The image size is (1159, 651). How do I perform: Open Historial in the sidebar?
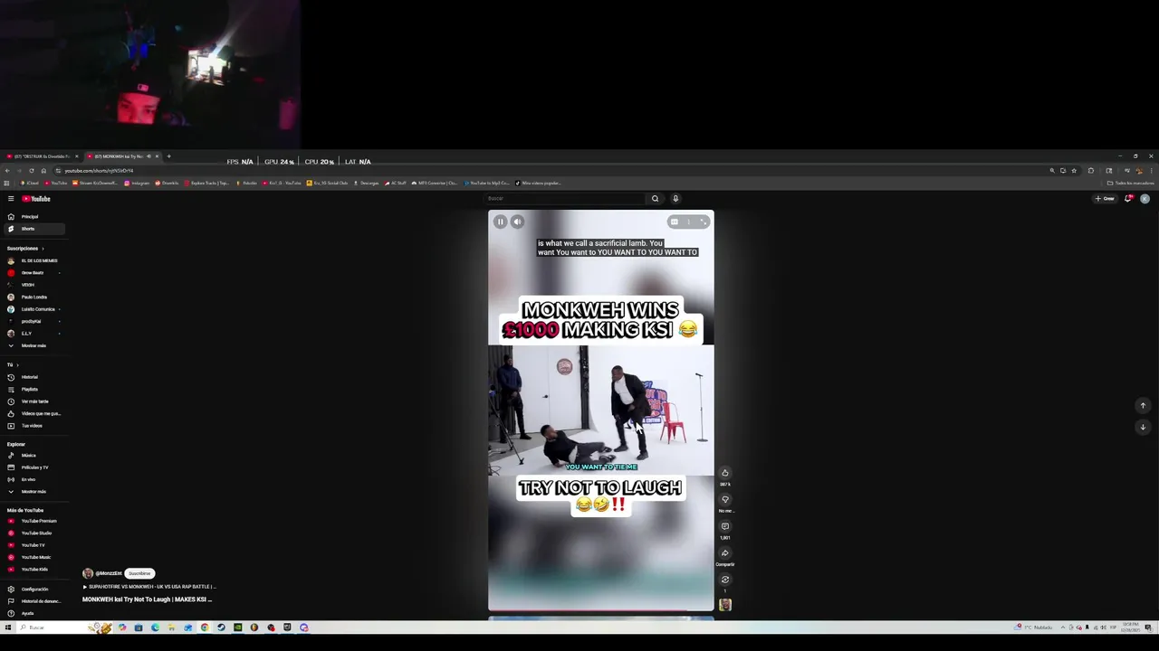coord(34,377)
